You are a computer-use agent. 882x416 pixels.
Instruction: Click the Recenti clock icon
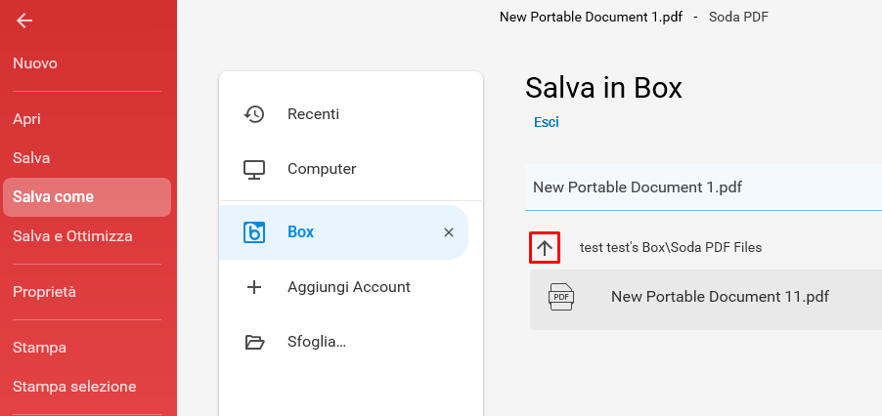[254, 114]
